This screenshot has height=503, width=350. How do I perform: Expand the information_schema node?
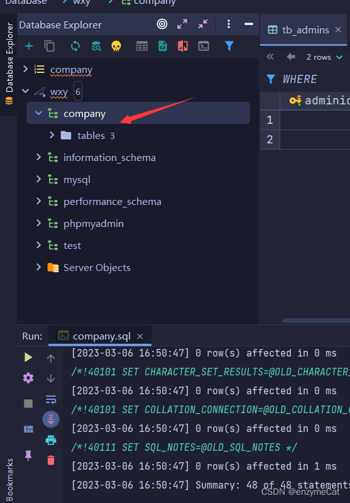tap(38, 157)
